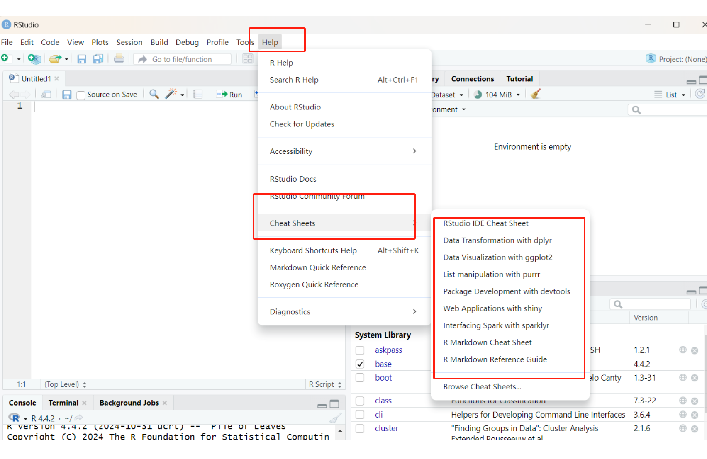Click the memory usage pie icon

(478, 95)
